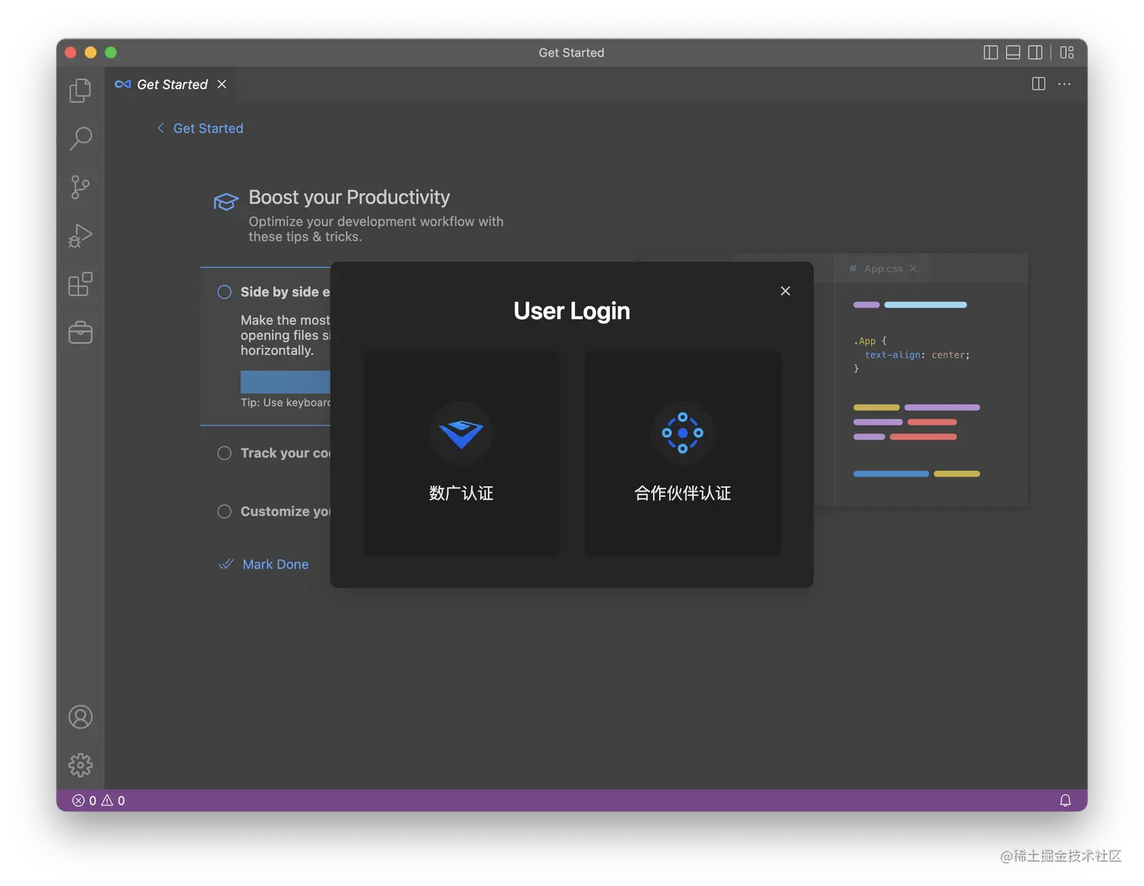The width and height of the screenshot is (1144, 886).
Task: Open the Extensions view
Action: pos(80,284)
